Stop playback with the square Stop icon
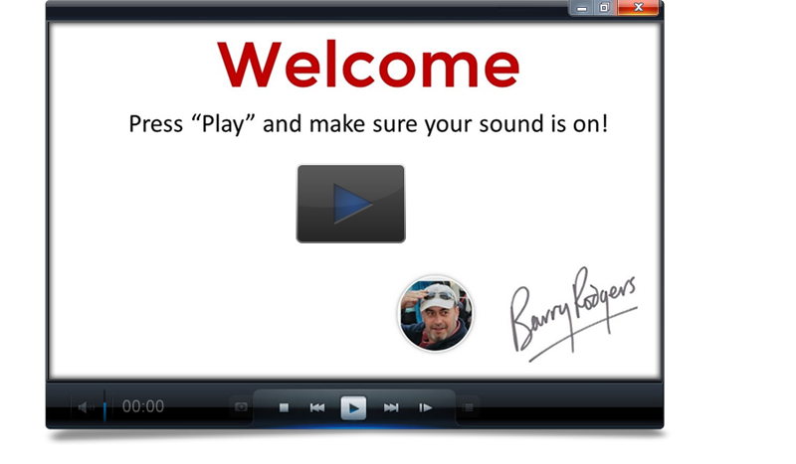796x464 pixels. [x=284, y=407]
